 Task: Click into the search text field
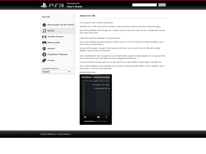144,5
